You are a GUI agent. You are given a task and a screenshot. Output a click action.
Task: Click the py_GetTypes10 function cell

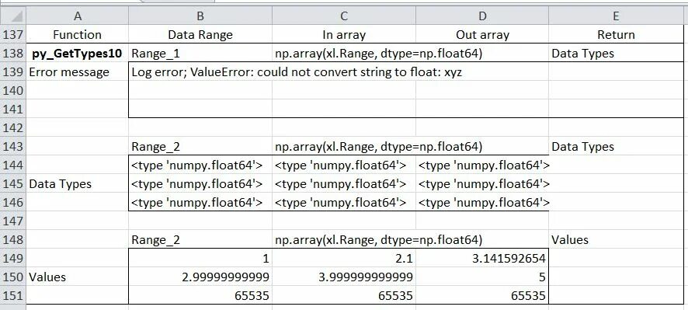pyautogui.click(x=77, y=53)
